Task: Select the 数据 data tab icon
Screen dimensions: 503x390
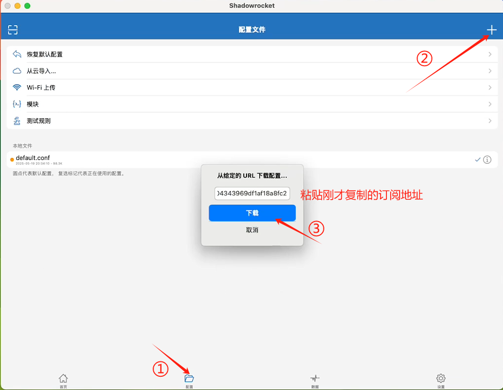Action: [314, 378]
